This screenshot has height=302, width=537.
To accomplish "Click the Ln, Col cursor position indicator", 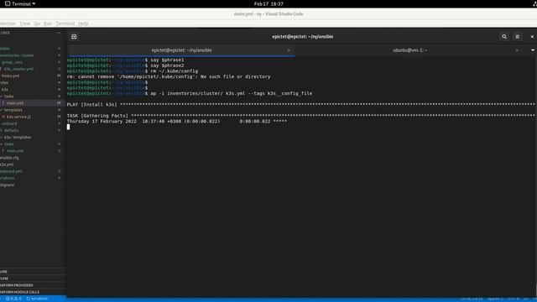I will point(472,299).
